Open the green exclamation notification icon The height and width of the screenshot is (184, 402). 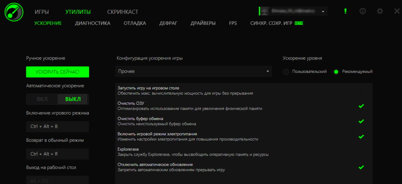coord(345,11)
